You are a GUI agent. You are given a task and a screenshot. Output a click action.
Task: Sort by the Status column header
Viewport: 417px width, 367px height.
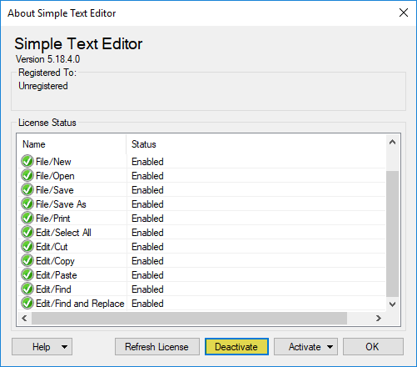(256, 144)
